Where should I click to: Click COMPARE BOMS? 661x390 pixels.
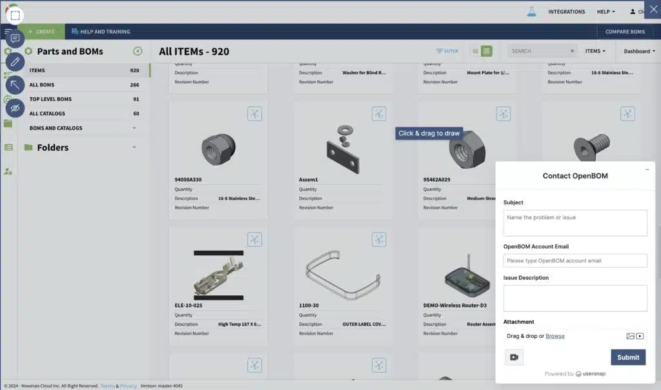click(x=625, y=32)
